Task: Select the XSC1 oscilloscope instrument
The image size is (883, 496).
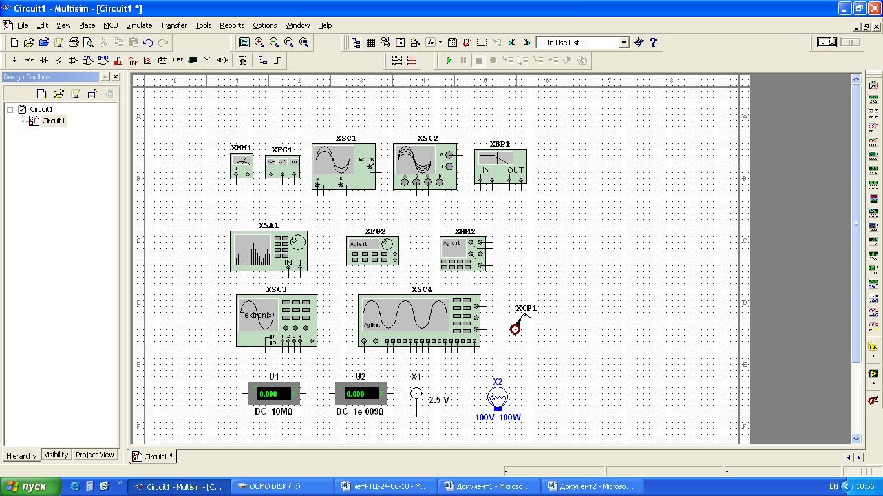Action: coord(343,167)
